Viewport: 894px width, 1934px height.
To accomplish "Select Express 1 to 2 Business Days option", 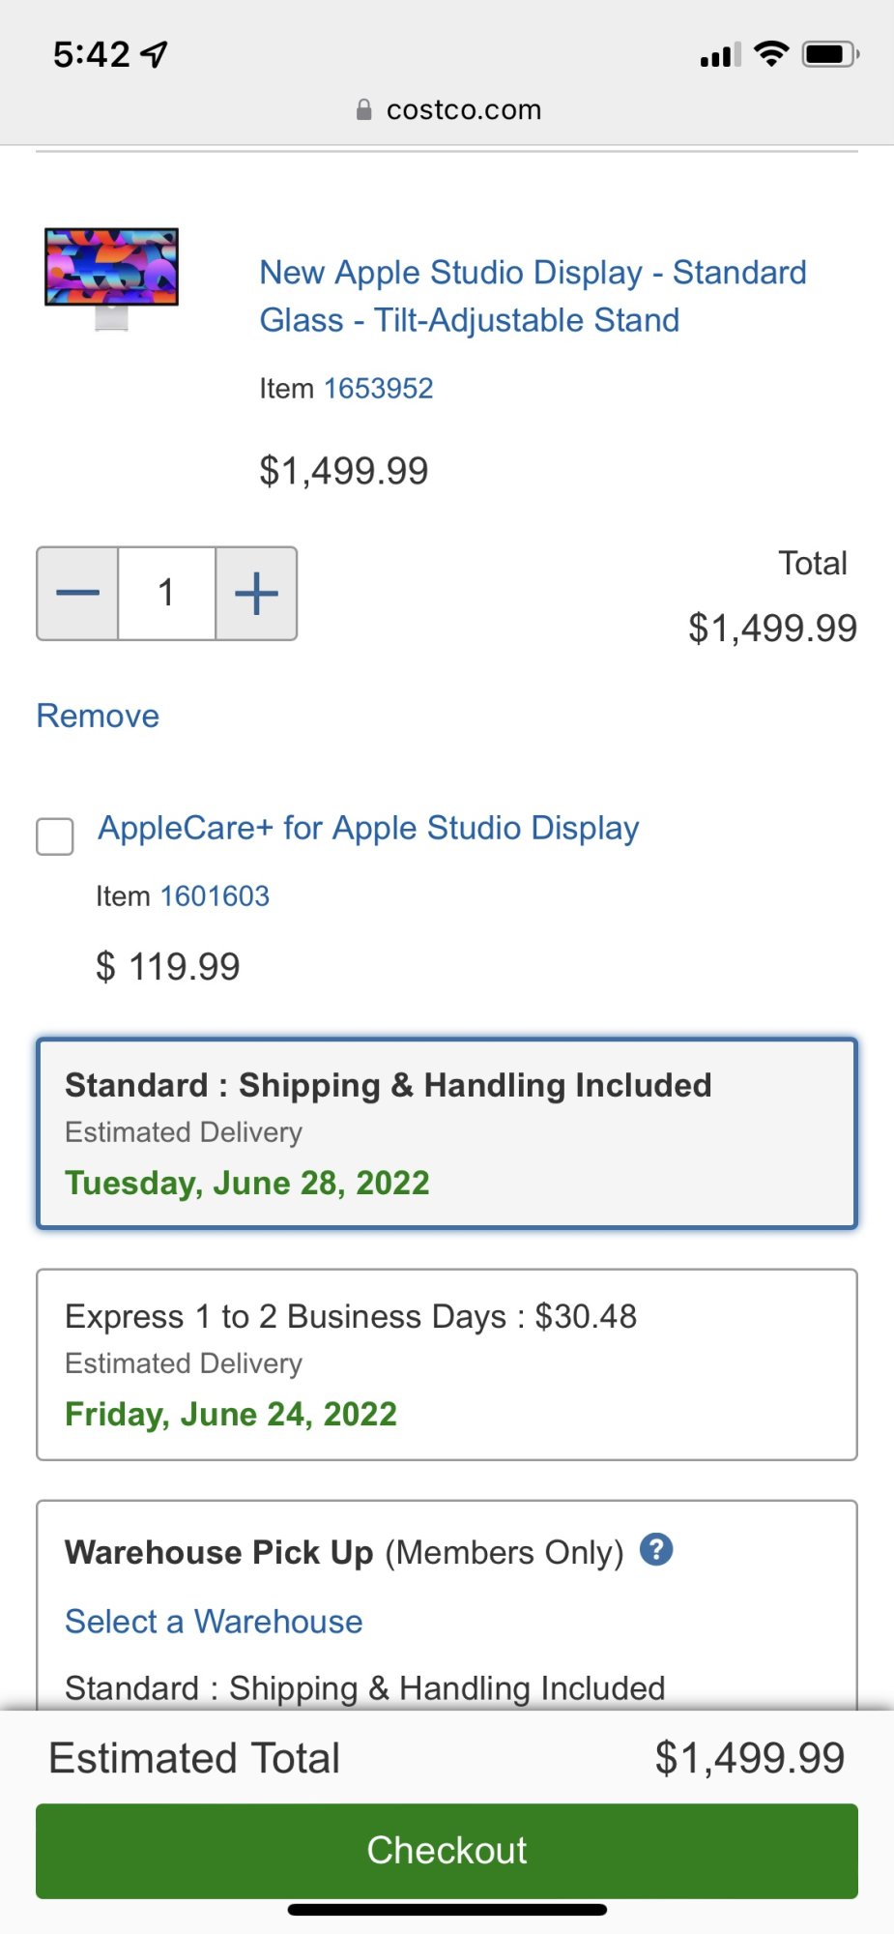I will click(447, 1364).
